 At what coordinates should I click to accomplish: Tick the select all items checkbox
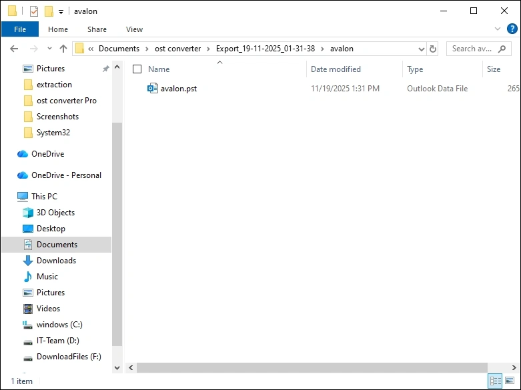coord(137,69)
